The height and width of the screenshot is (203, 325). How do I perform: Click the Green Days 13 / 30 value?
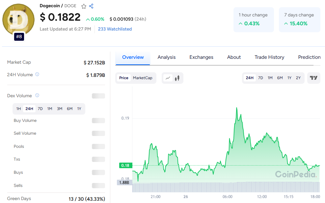coord(87,199)
